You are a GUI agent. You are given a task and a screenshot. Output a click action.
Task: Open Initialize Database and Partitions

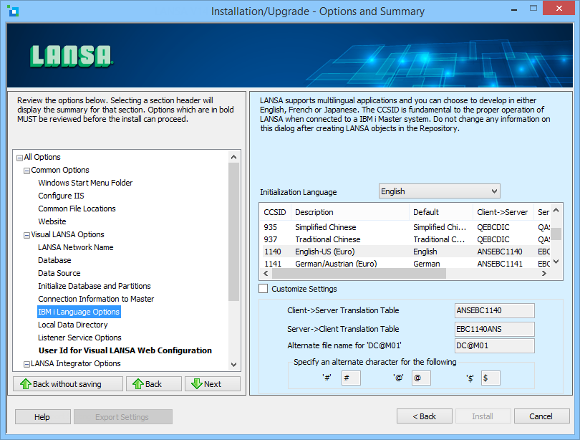(95, 286)
